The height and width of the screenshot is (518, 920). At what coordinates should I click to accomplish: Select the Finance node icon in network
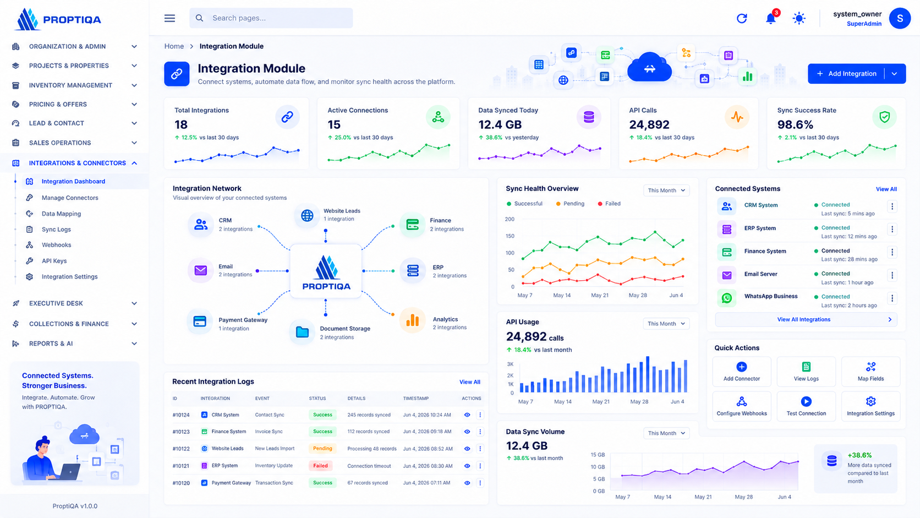(412, 225)
